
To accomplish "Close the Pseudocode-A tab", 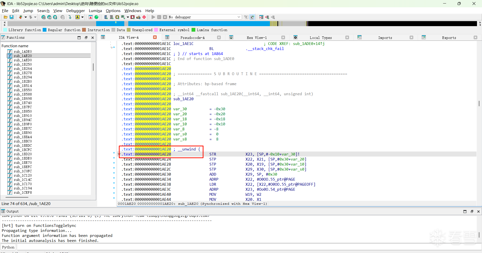I will point(219,37).
